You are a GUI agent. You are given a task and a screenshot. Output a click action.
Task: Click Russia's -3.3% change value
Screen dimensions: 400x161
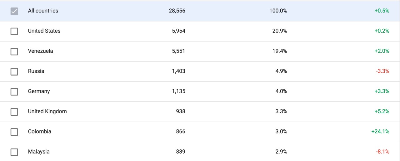382,71
